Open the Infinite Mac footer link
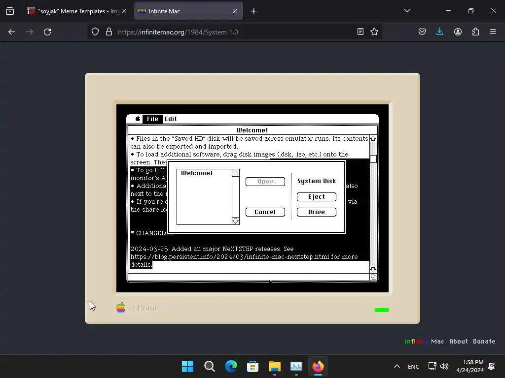 (424, 342)
